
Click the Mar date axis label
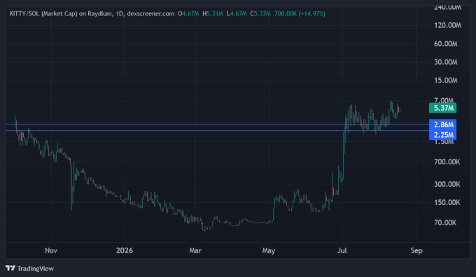tap(195, 250)
